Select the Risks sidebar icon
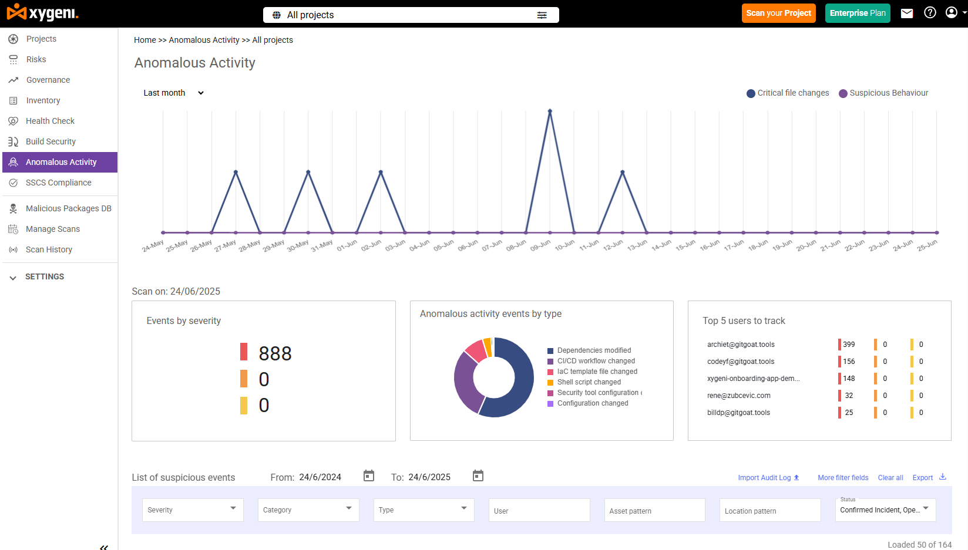 coord(36,59)
